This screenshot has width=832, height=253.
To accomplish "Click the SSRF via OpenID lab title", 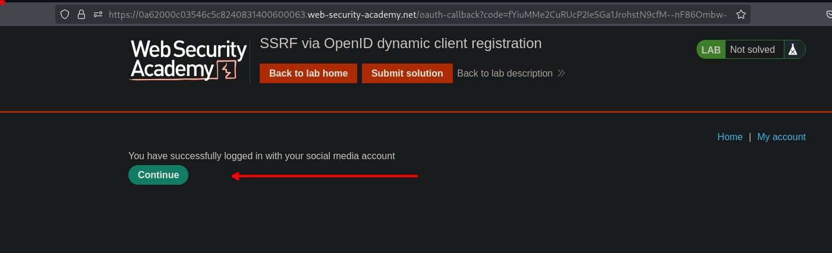I will point(401,43).
